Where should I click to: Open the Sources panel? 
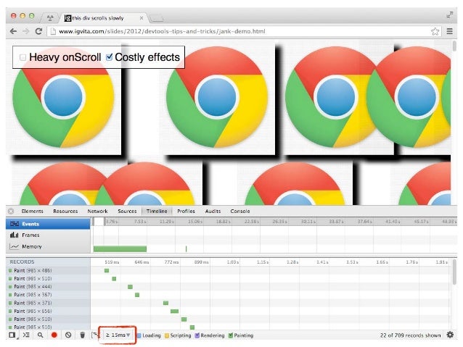[x=127, y=211]
